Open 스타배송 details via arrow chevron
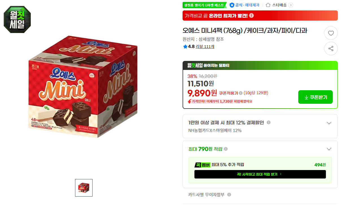The height and width of the screenshot is (205, 342). click(x=291, y=5)
